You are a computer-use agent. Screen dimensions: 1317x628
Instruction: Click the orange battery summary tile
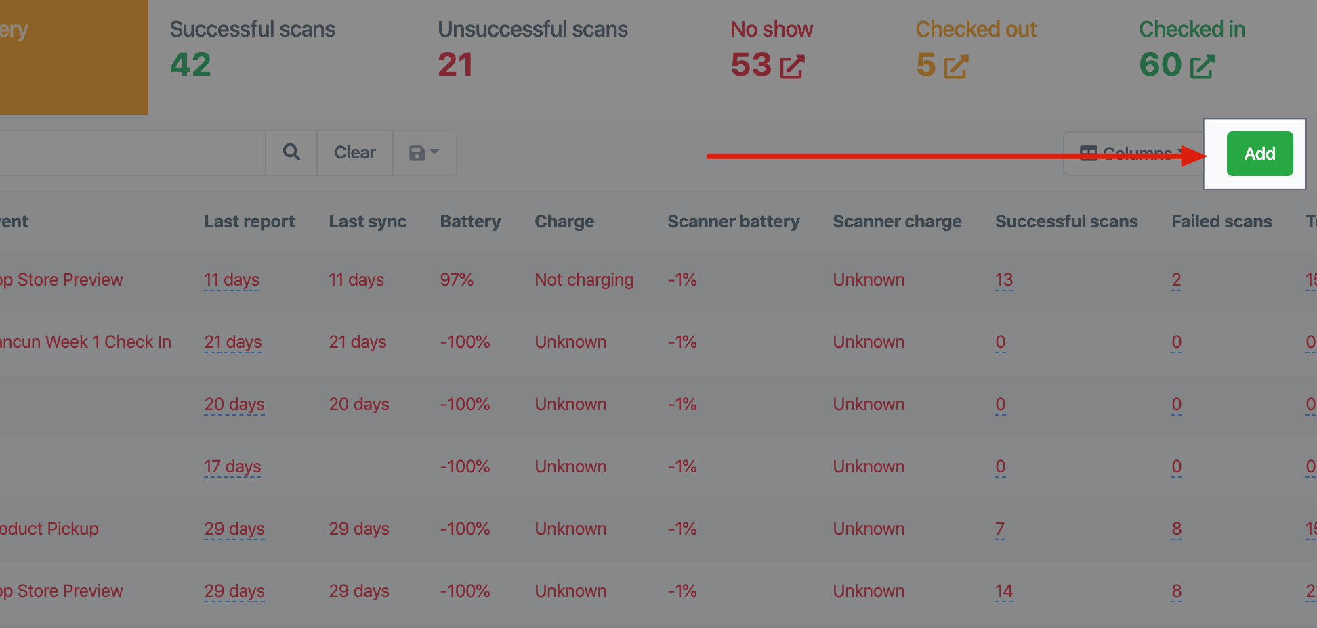tap(74, 57)
